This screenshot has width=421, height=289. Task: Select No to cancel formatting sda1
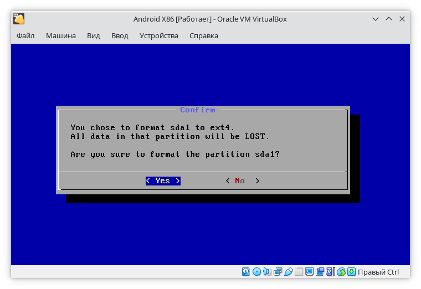(x=242, y=181)
